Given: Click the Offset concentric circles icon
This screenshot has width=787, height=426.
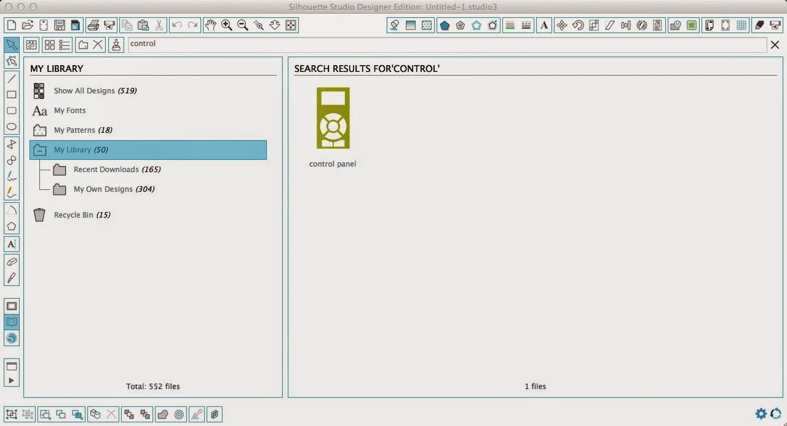Looking at the screenshot, I should tap(179, 414).
